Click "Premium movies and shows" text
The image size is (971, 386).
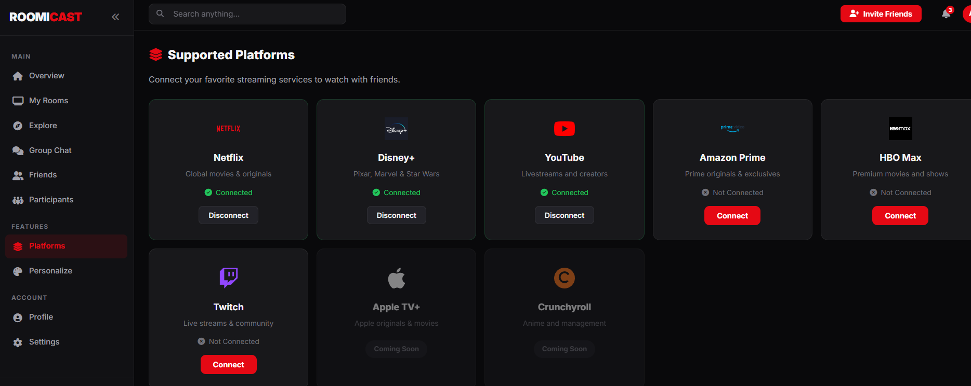(x=900, y=174)
